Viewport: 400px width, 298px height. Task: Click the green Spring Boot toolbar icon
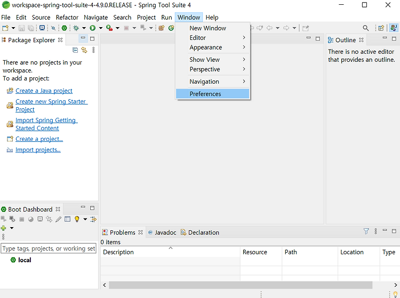65,28
